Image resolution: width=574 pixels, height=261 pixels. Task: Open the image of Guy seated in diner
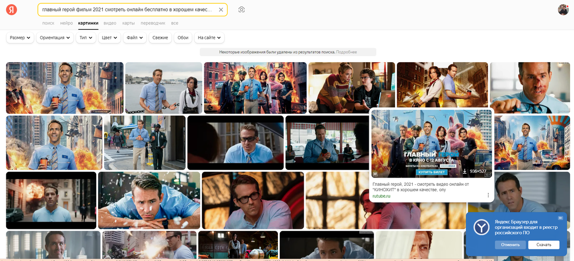[327, 142]
